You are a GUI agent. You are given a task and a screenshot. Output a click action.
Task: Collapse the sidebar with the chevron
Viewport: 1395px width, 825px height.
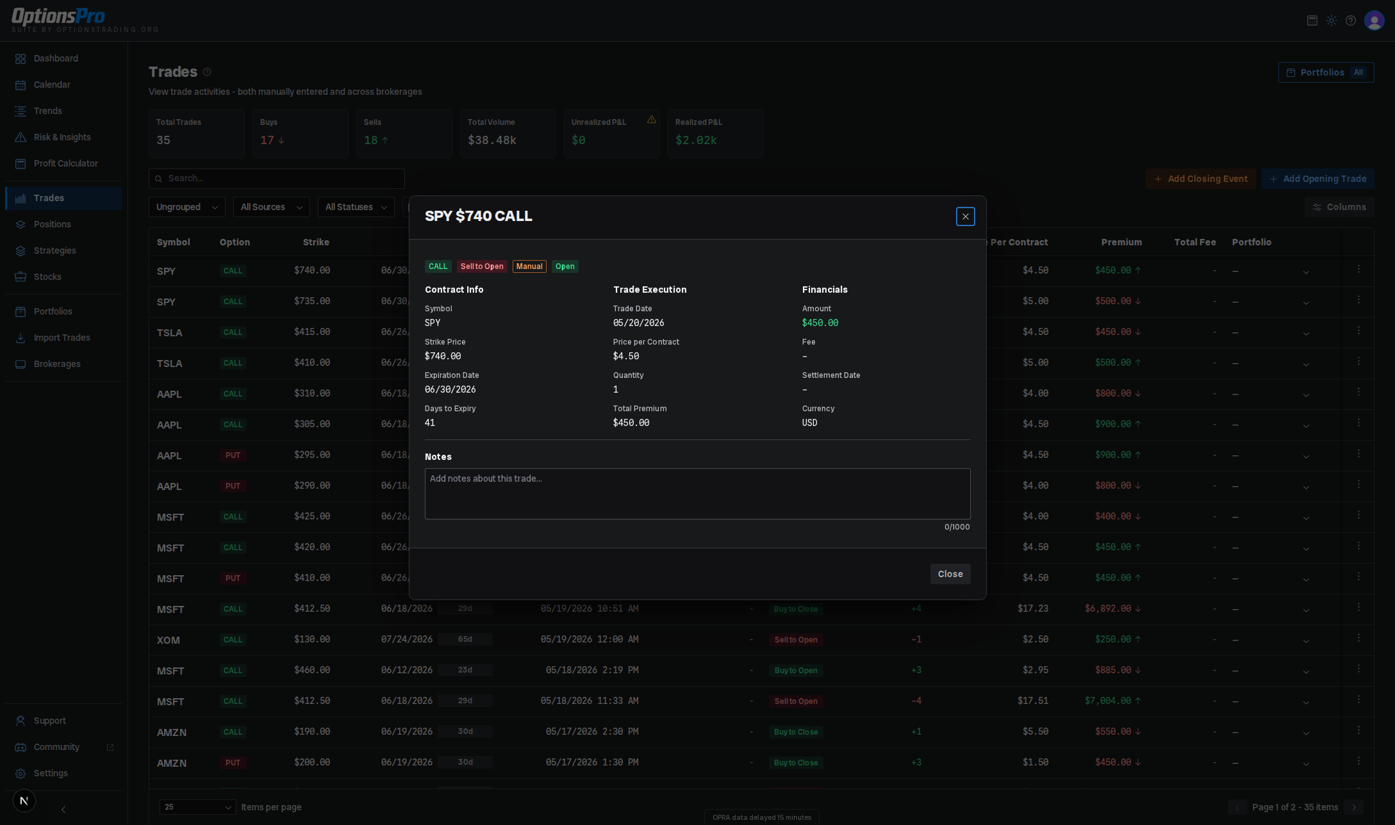click(63, 810)
